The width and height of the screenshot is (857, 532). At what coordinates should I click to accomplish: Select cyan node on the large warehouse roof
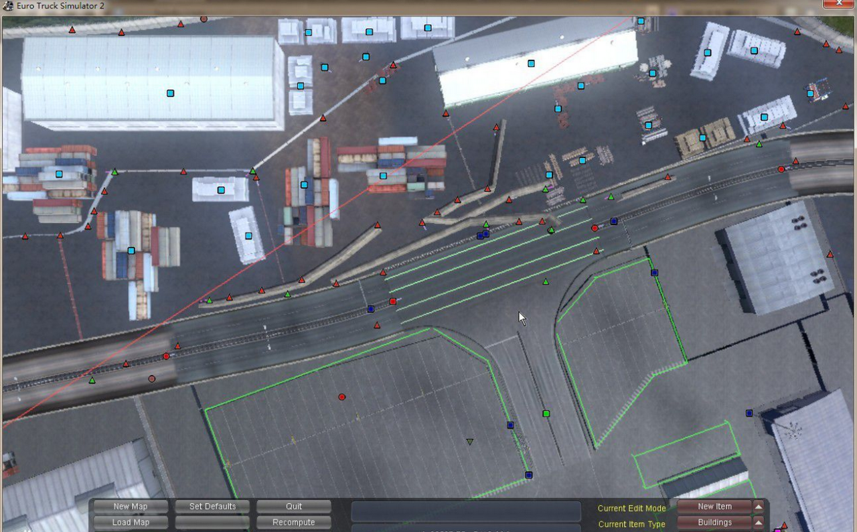point(170,93)
